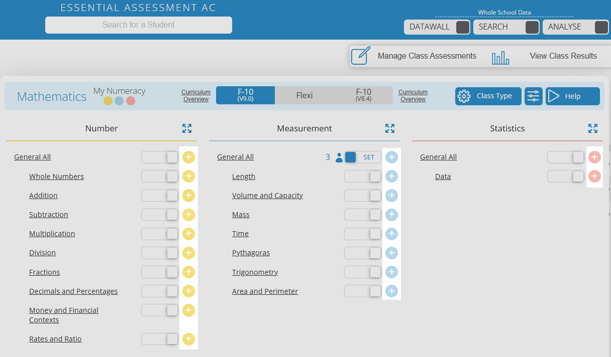Viewport: 611px width, 357px height.
Task: Click the Class Type button
Action: [x=488, y=96]
